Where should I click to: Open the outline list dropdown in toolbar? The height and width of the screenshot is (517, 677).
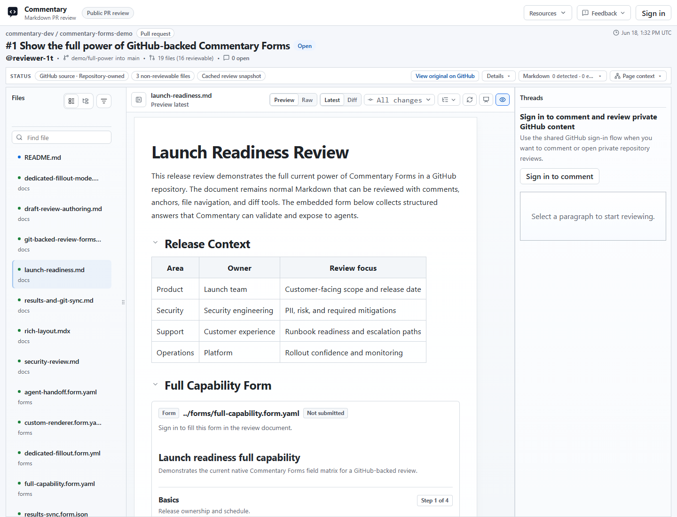point(449,100)
